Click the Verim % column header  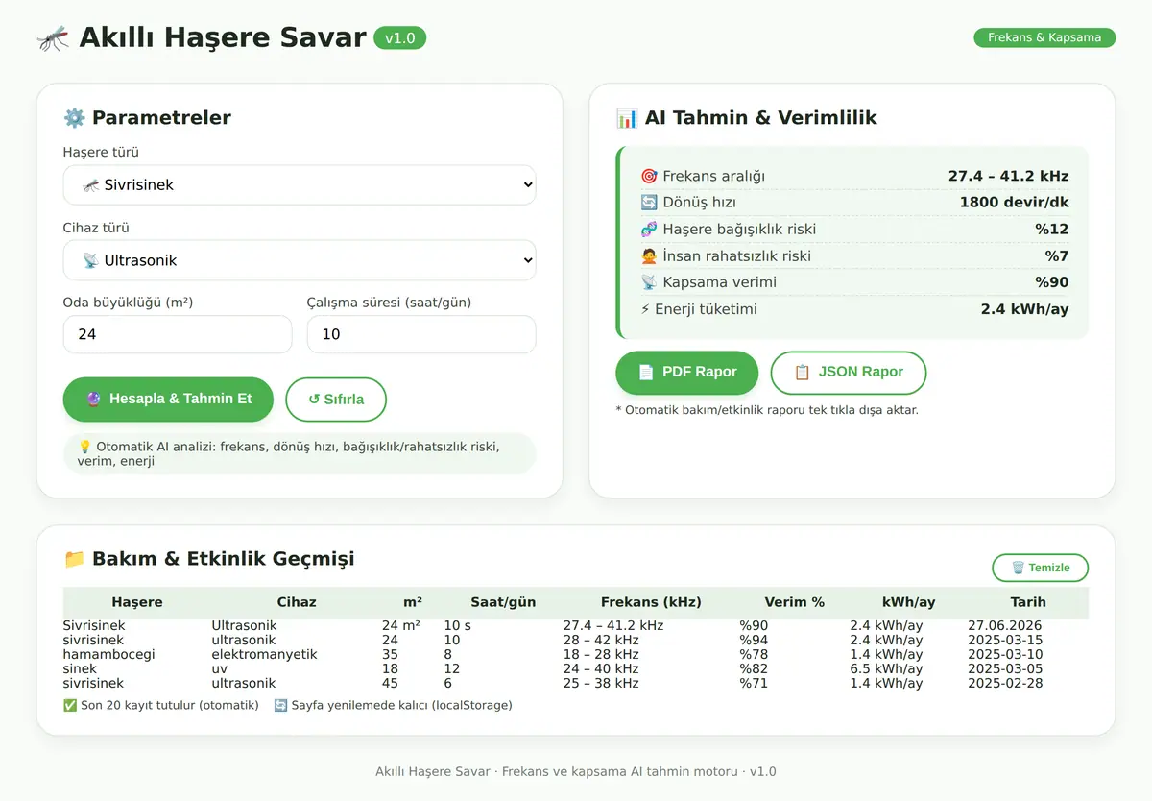click(794, 602)
